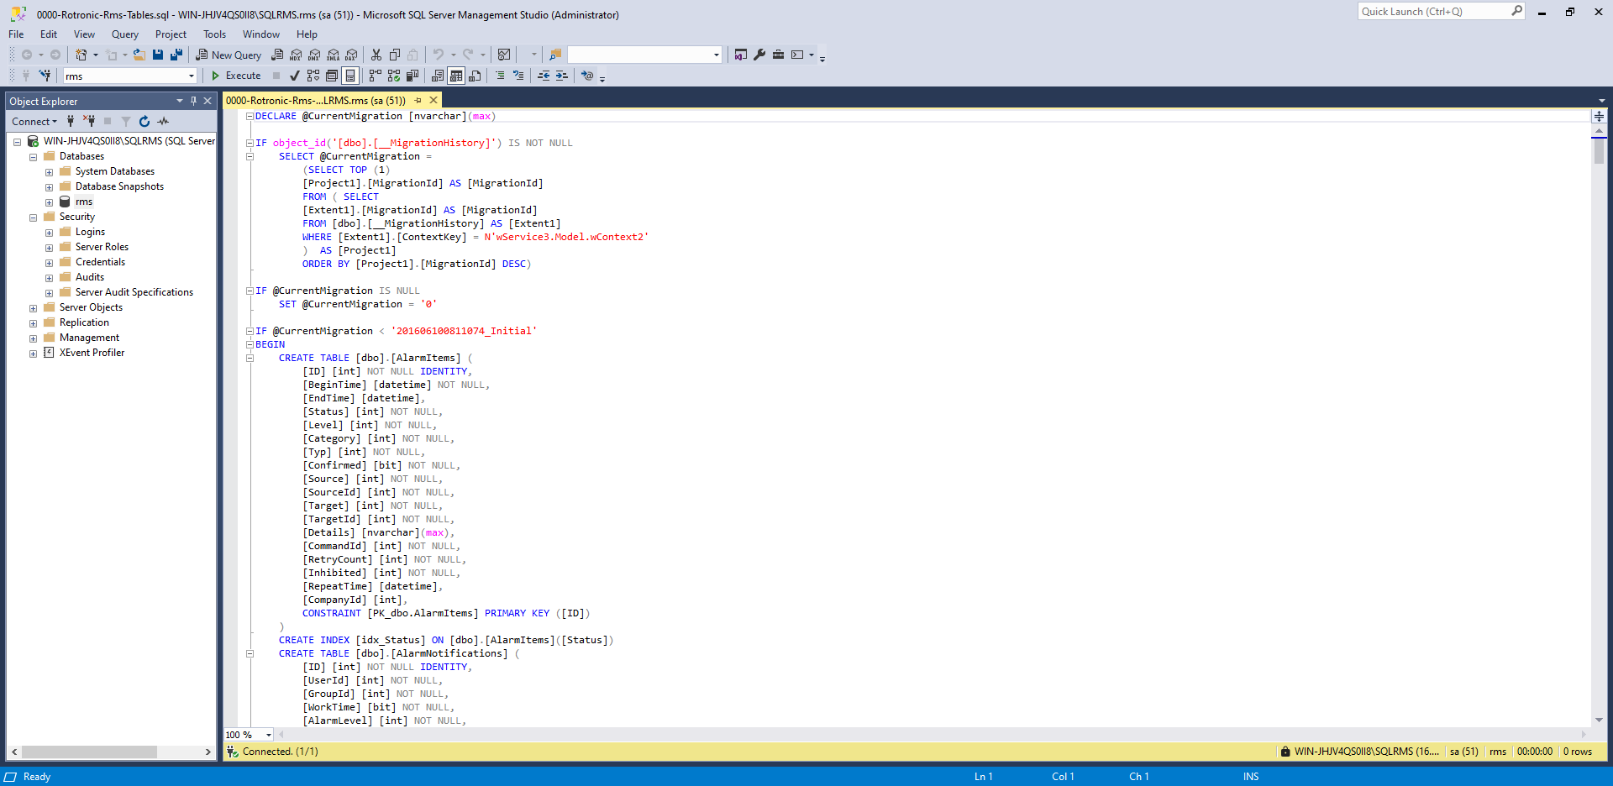The image size is (1613, 786).
Task: Toggle IntelliSense Enabled button
Action: [x=350, y=76]
